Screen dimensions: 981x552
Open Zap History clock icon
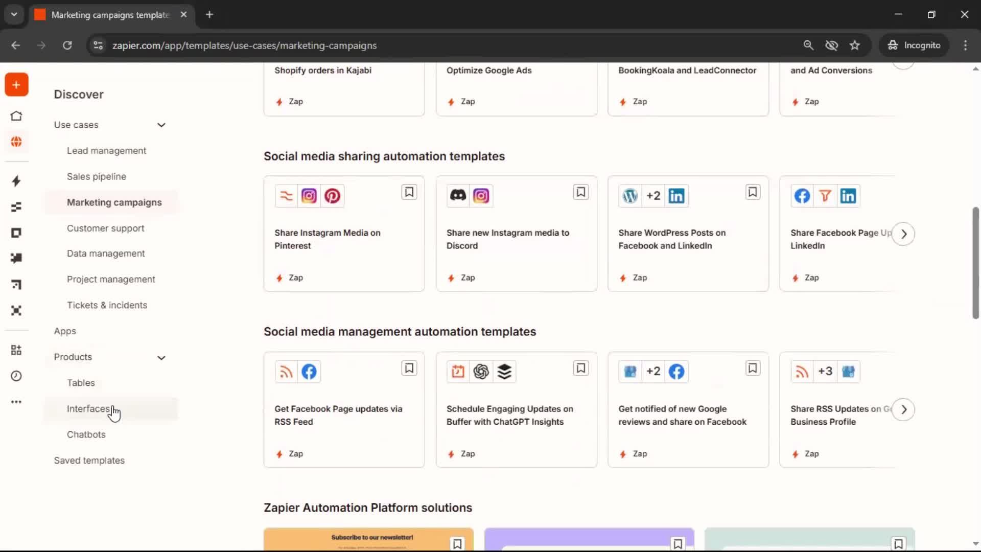pos(16,376)
